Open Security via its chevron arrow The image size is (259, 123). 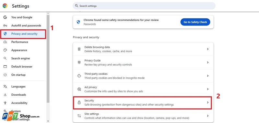tap(208, 102)
